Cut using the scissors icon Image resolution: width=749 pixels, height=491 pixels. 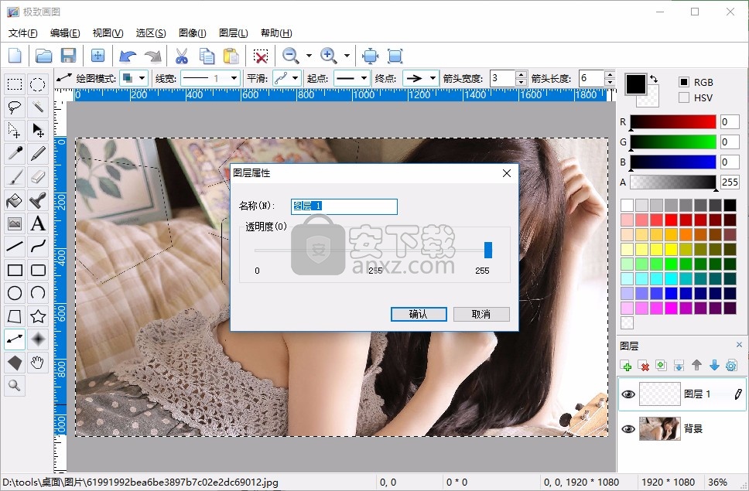point(182,56)
